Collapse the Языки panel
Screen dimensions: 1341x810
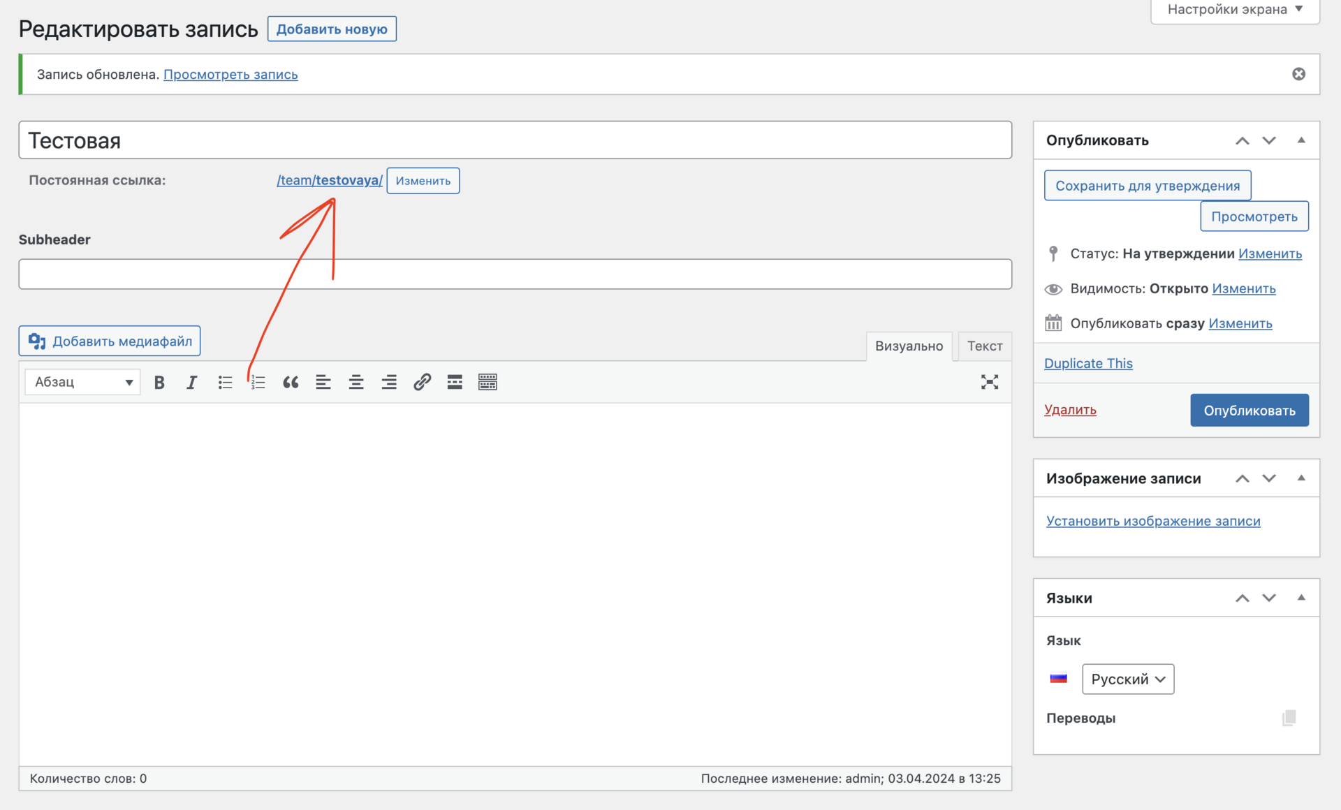coord(1301,598)
